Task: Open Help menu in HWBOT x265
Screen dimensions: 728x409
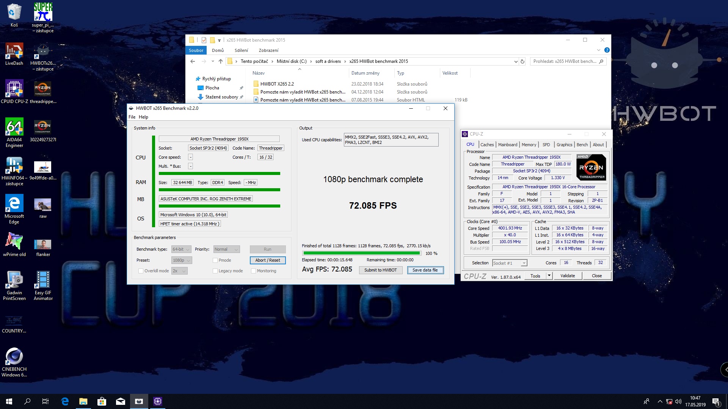Action: pyautogui.click(x=143, y=117)
